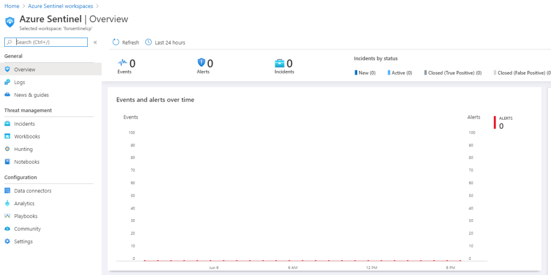The height and width of the screenshot is (275, 551).
Task: Click the Events pulse icon in summary
Action: 123,63
